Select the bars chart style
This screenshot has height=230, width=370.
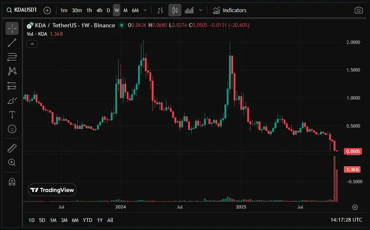[x=160, y=11]
